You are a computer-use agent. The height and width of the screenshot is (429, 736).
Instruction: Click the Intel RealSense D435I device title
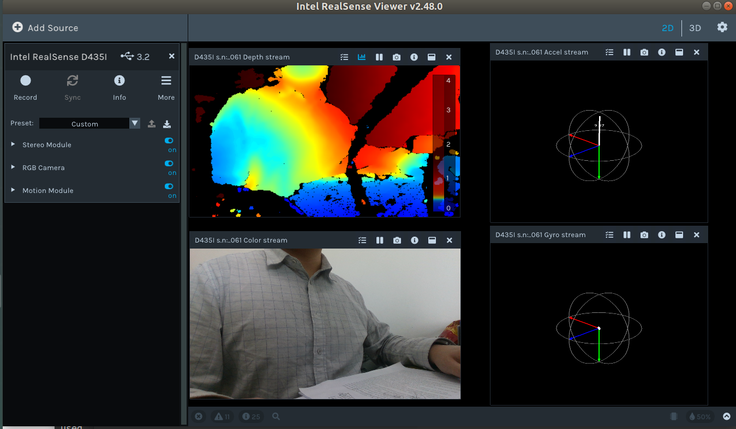pos(58,57)
